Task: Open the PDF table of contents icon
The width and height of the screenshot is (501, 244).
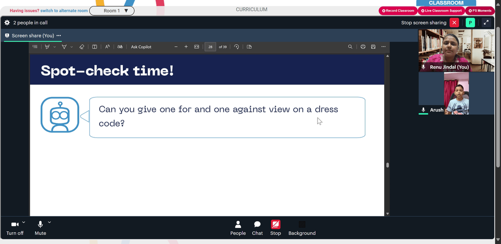Action: point(35,47)
